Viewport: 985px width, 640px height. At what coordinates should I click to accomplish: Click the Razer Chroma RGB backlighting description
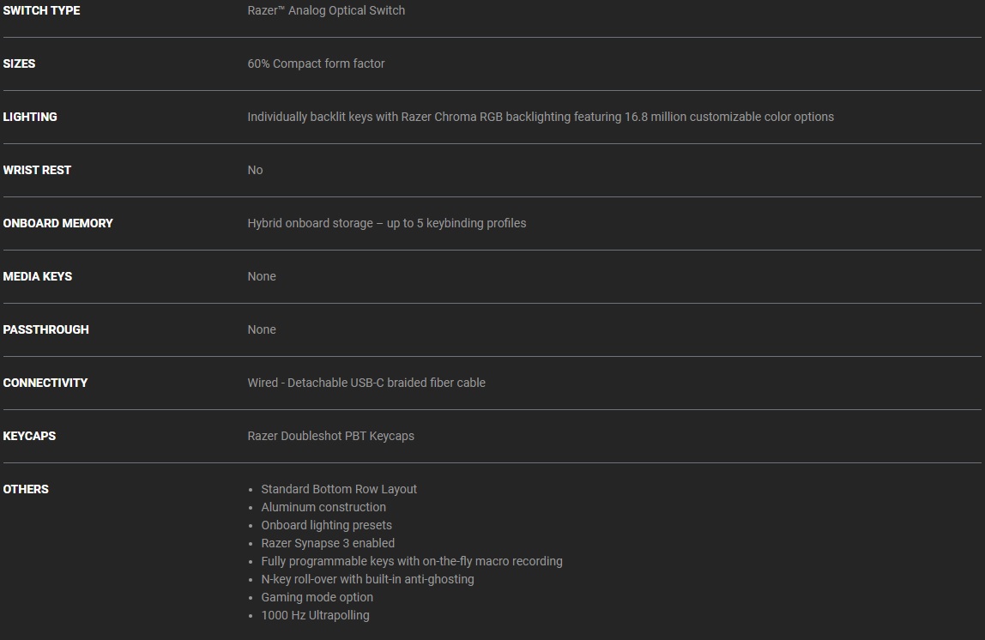click(x=541, y=117)
